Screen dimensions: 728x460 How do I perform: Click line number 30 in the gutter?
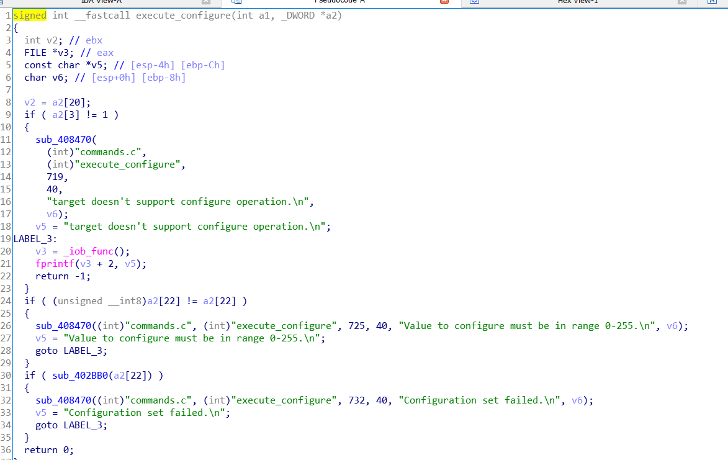click(x=6, y=376)
